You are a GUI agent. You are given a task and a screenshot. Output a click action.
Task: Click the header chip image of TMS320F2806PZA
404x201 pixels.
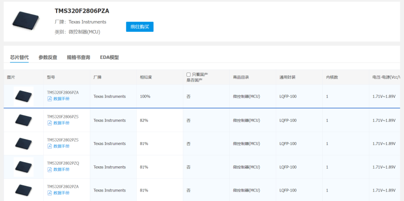point(26,21)
